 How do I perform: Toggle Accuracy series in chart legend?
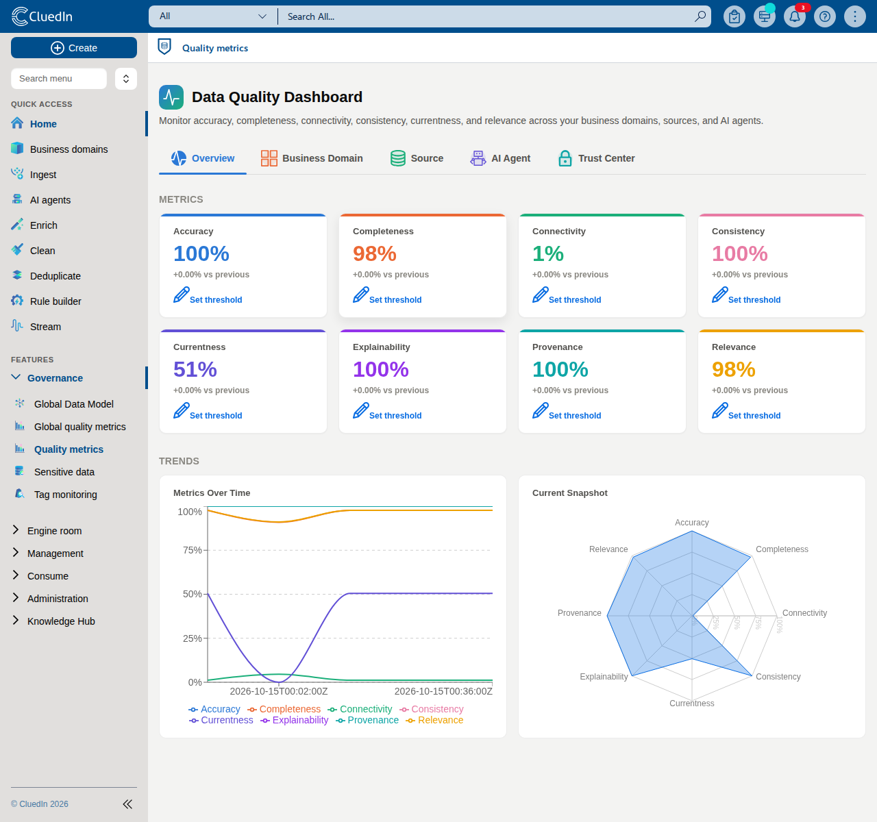[x=214, y=709]
